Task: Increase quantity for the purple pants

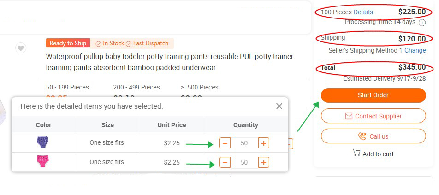Action: 263,143
